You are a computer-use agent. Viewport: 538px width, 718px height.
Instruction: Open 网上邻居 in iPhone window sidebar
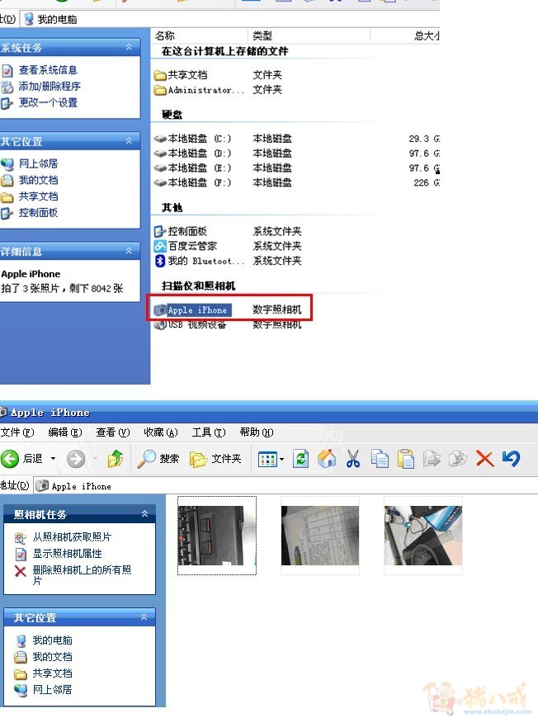(x=52, y=690)
